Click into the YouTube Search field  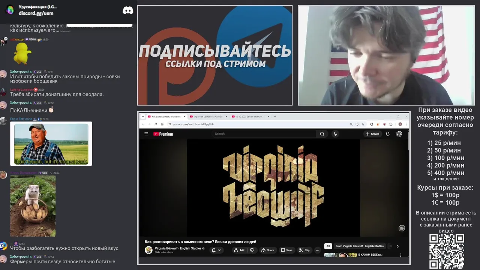(264, 134)
